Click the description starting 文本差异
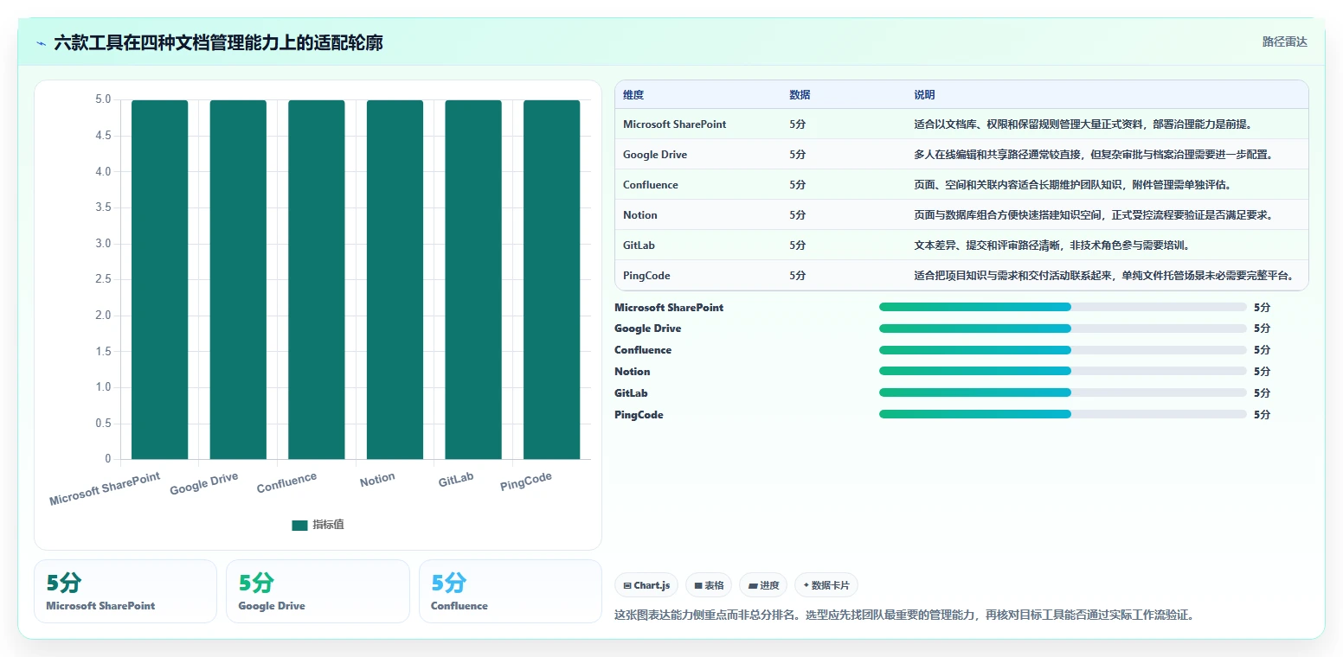This screenshot has width=1343, height=657. click(1052, 246)
